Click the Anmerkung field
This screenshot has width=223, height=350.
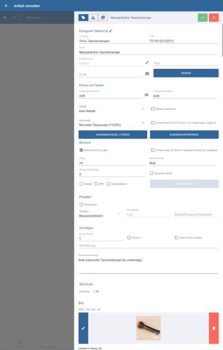[148, 246]
